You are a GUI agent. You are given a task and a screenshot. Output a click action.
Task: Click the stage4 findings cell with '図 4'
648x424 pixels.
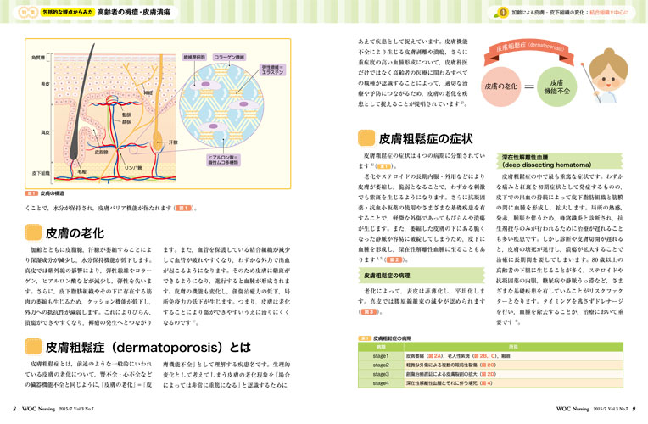pos(513,383)
